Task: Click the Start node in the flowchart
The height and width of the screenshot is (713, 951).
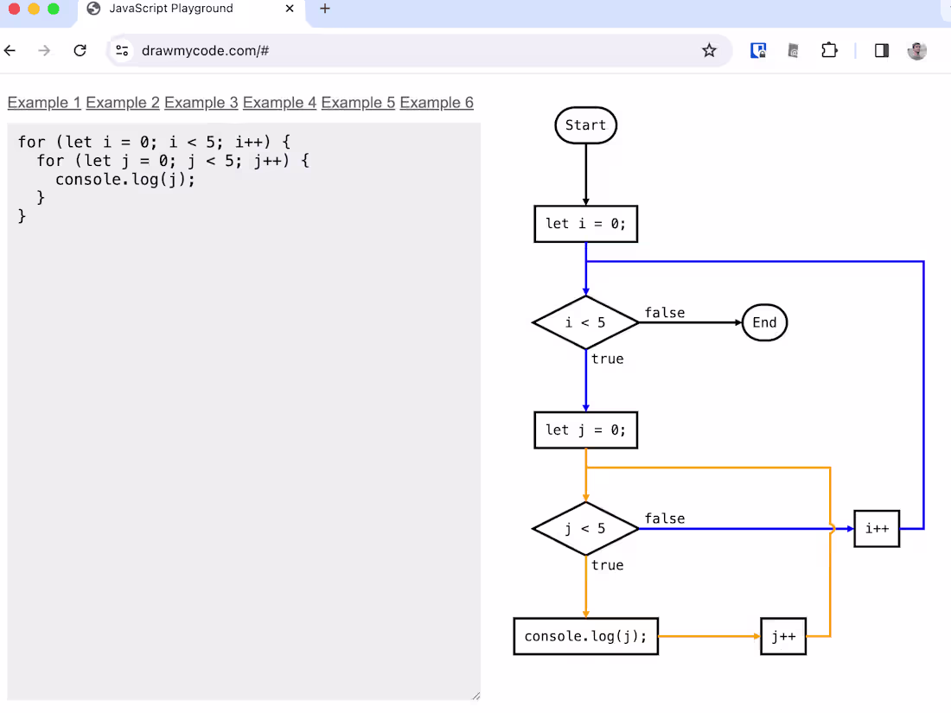Action: tap(585, 124)
